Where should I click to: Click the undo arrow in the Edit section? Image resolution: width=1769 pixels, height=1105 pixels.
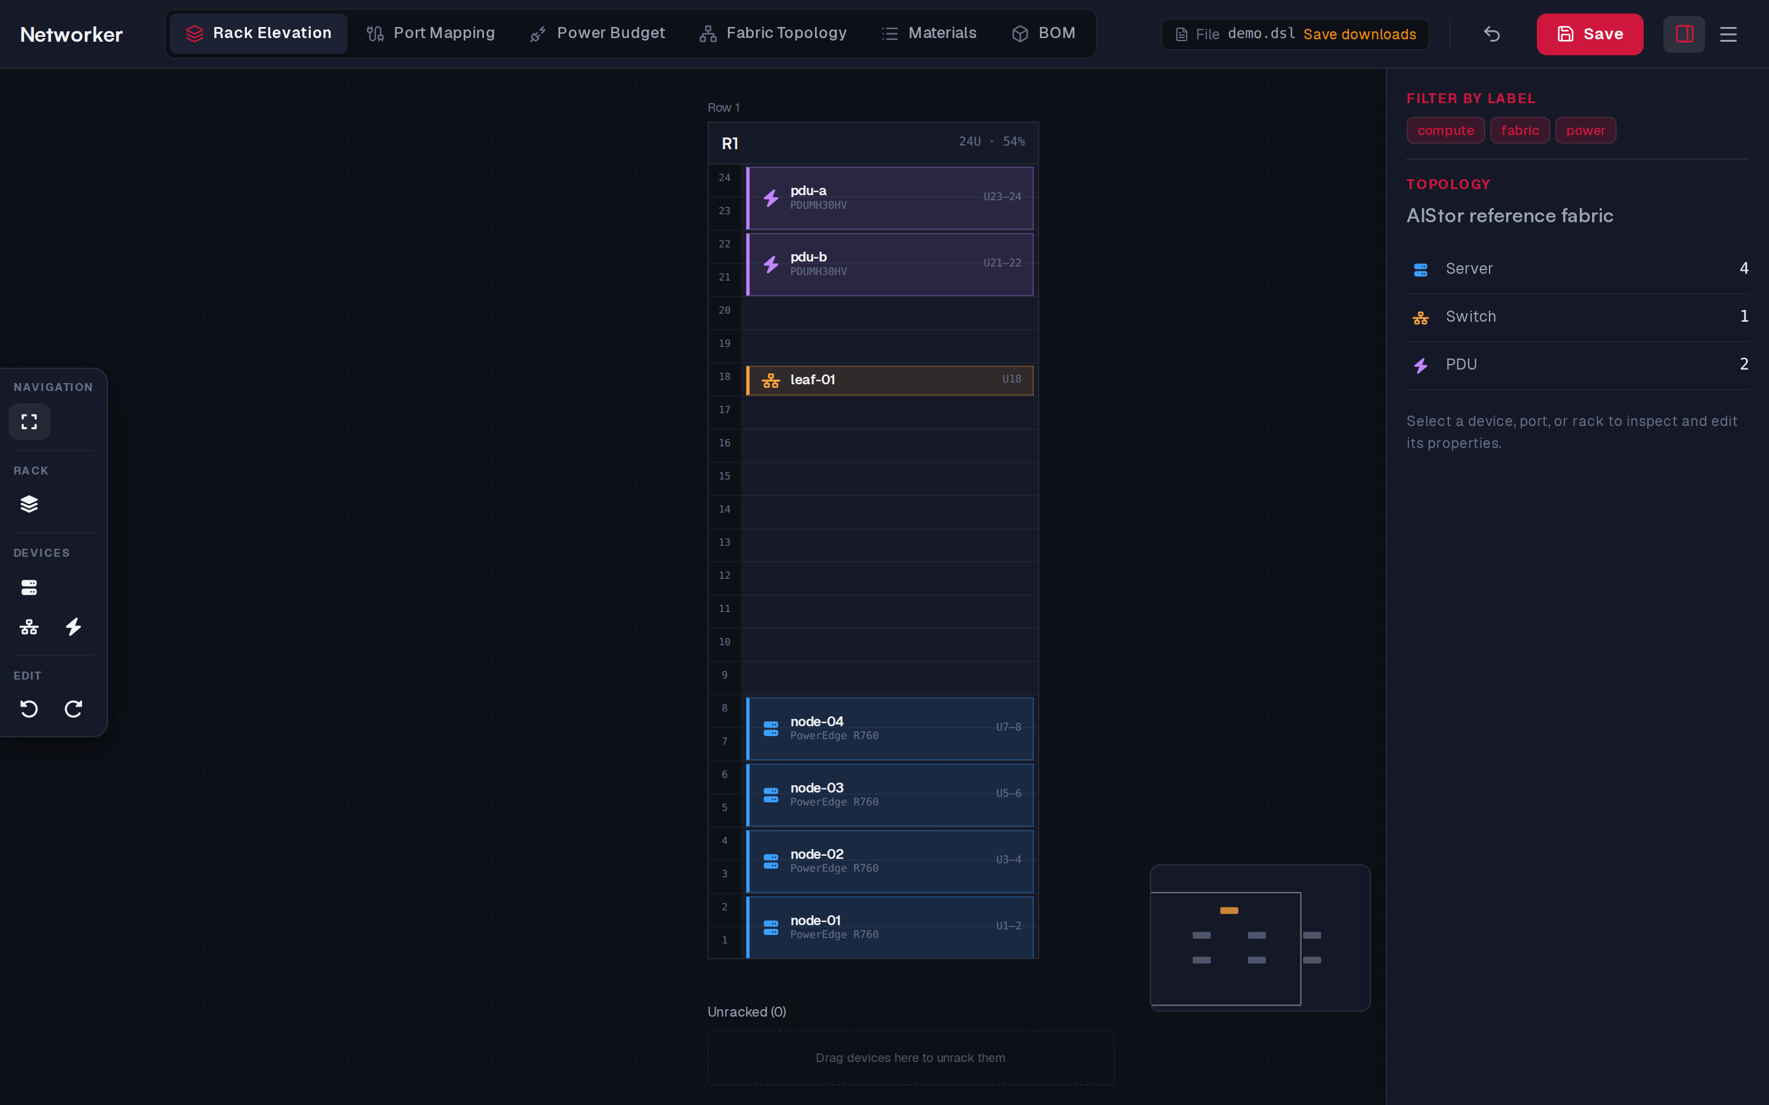point(29,709)
